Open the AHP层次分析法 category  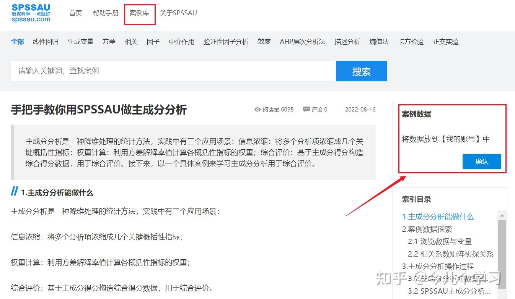click(302, 42)
